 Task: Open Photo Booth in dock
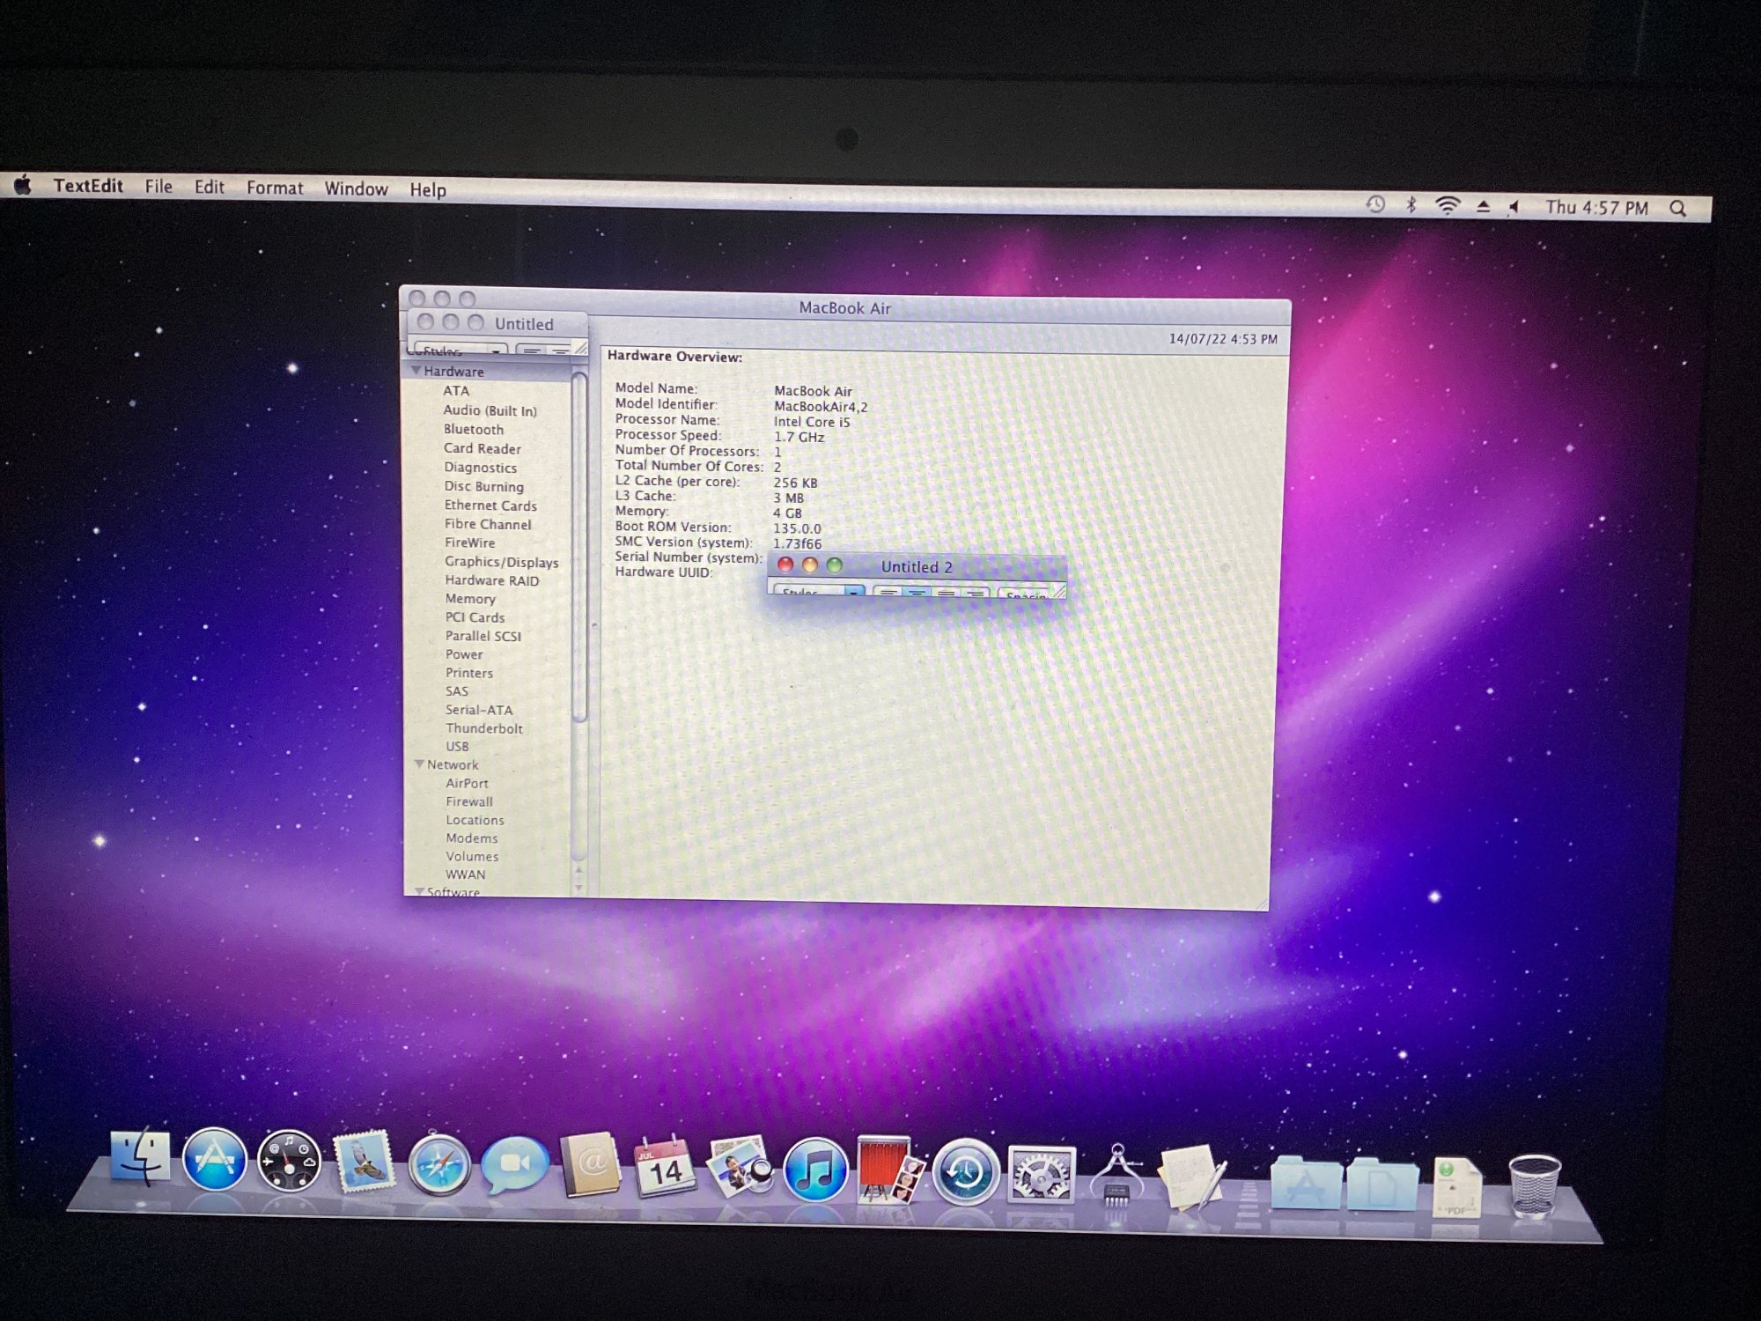coord(889,1170)
